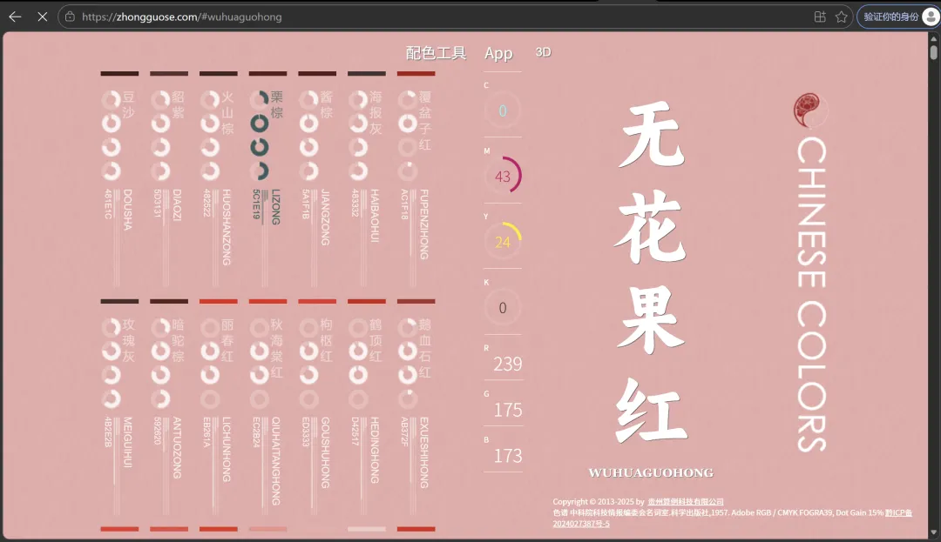941x542 pixels.
Task: Go back using the browser back arrow
Action: pos(15,17)
